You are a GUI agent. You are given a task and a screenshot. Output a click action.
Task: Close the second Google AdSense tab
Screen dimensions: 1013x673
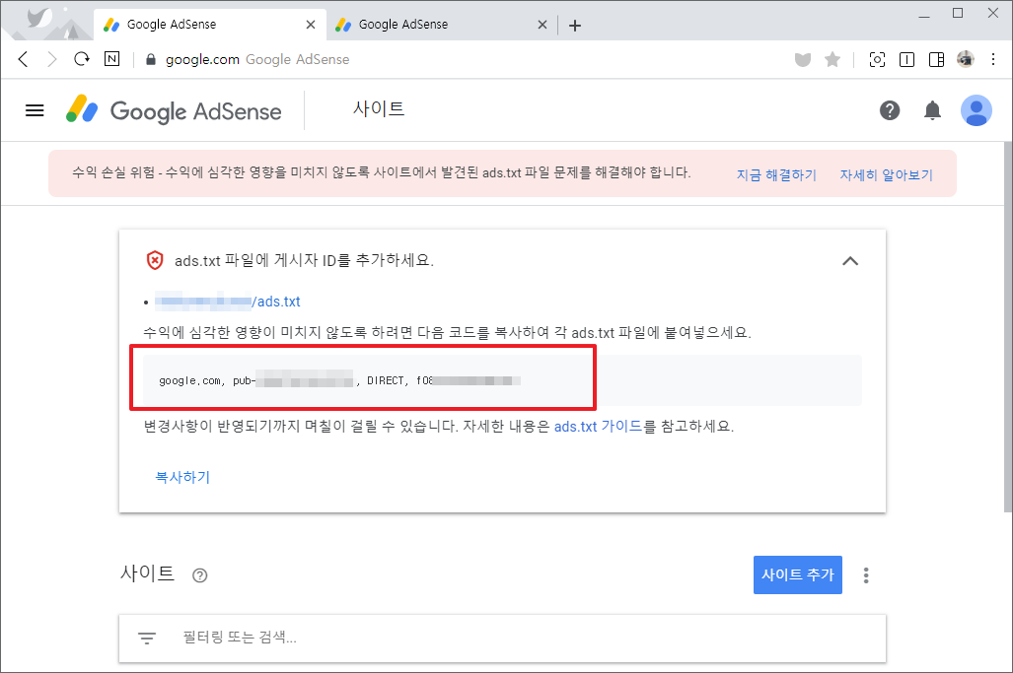[x=543, y=25]
